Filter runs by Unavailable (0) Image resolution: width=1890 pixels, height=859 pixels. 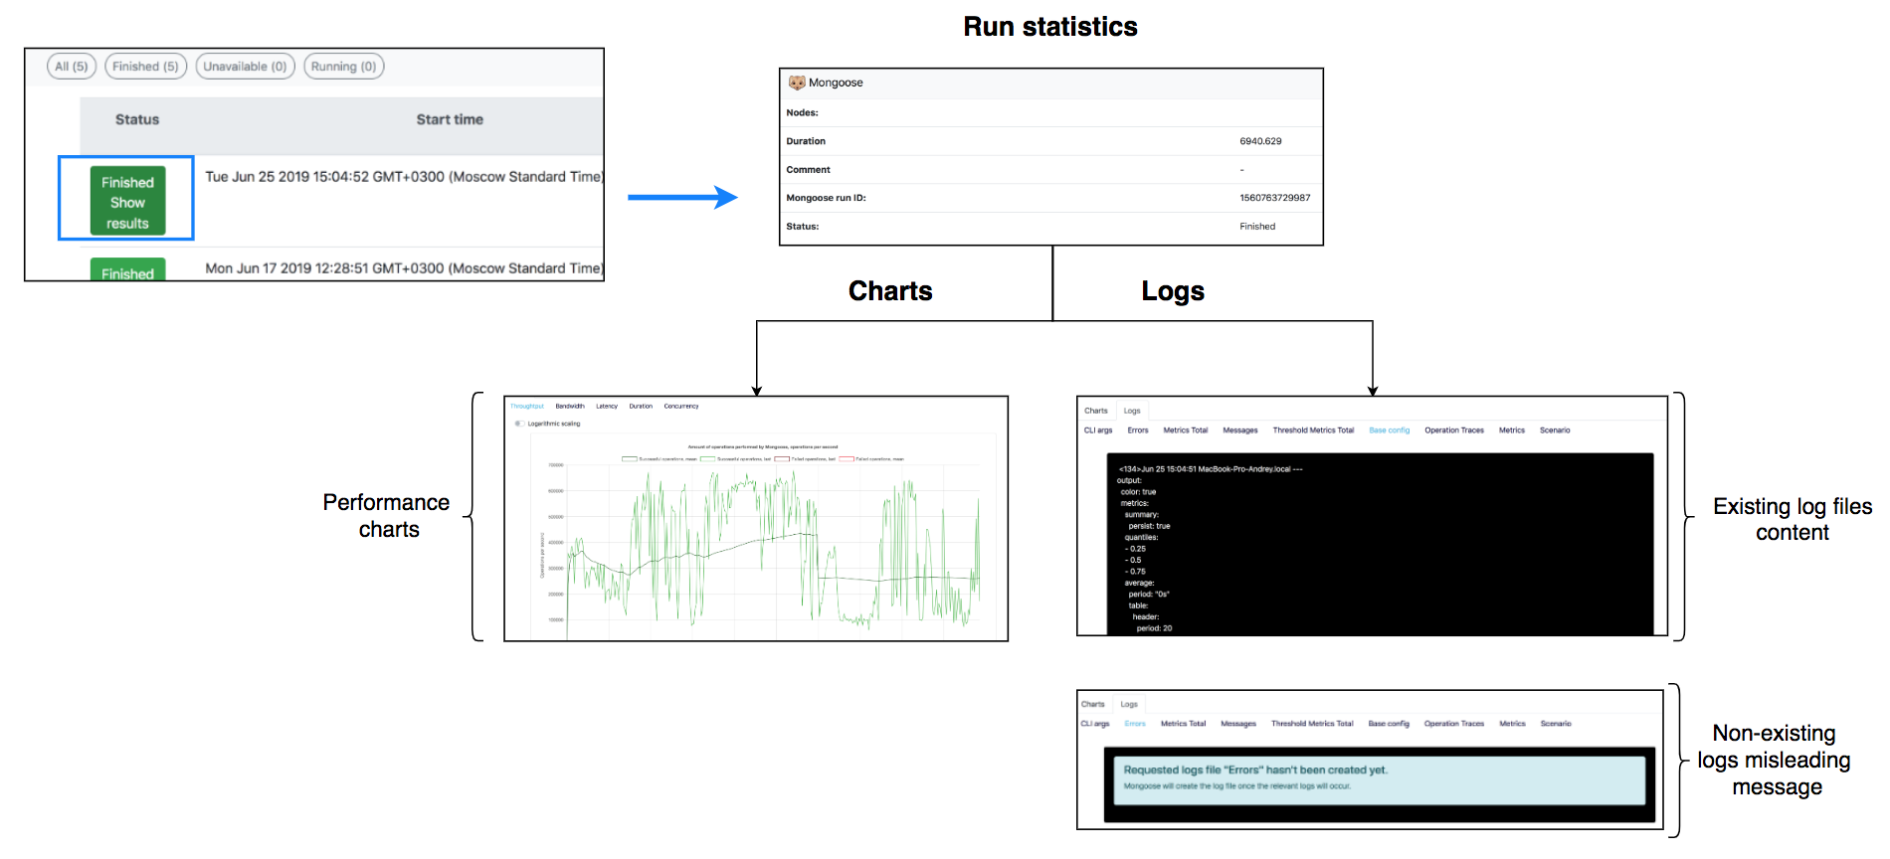point(246,67)
